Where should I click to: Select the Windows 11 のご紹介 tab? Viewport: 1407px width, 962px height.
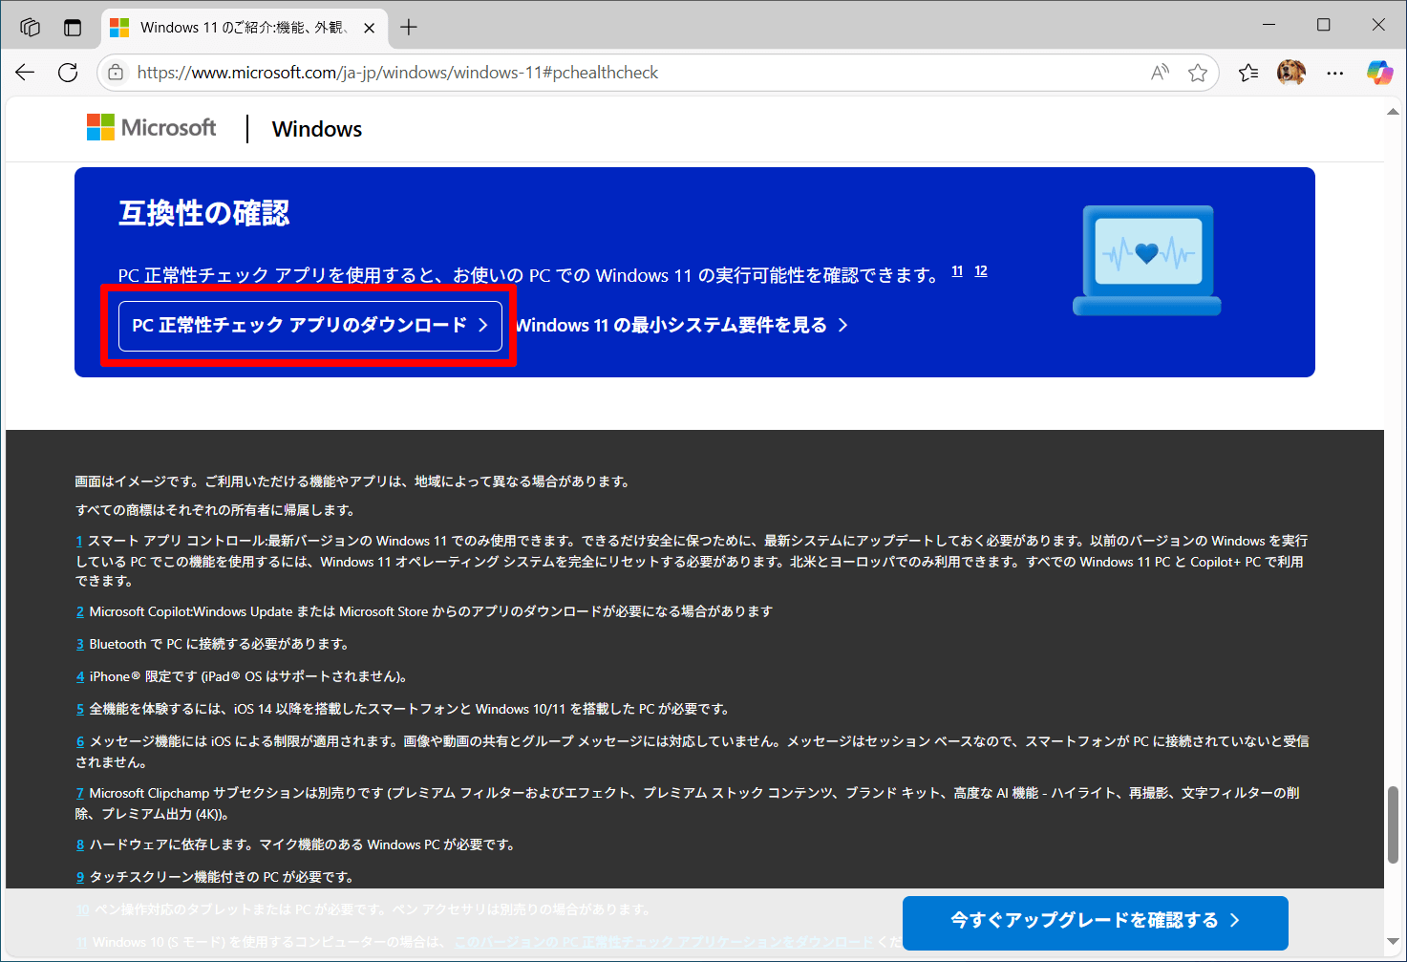pos(243,28)
